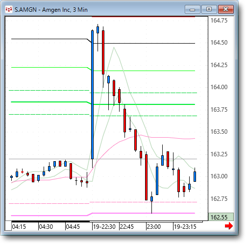Click the 164.00 price scale label
Image resolution: width=247 pixels, height=244 pixels.
click(219, 87)
